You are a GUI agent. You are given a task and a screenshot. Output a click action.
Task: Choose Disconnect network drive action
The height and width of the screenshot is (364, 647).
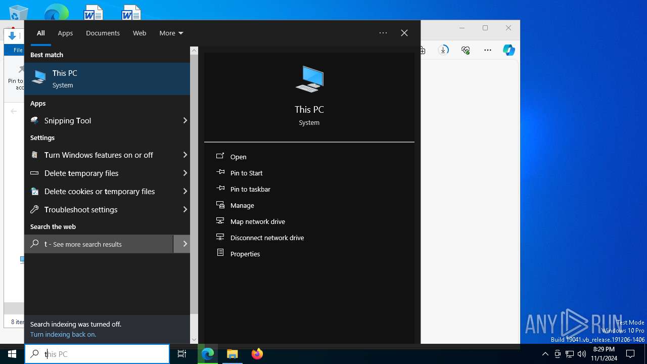(267, 238)
